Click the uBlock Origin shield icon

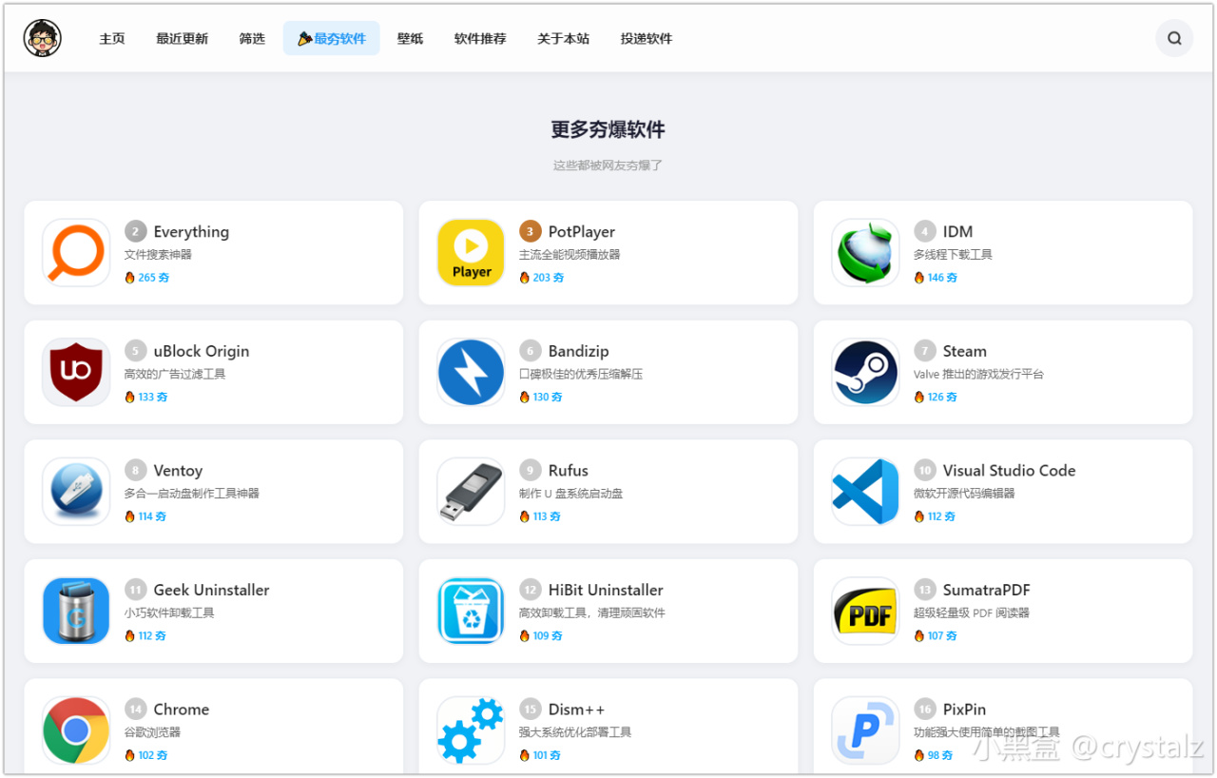pos(76,372)
